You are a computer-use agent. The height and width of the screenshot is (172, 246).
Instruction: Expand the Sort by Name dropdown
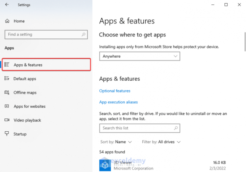[116, 142]
